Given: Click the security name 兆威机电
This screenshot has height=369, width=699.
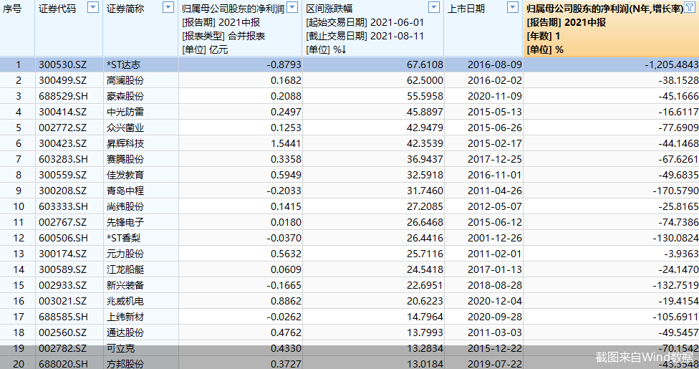Looking at the screenshot, I should (x=125, y=301).
